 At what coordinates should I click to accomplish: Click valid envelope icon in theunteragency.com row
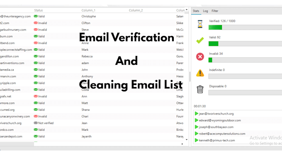click(36, 16)
